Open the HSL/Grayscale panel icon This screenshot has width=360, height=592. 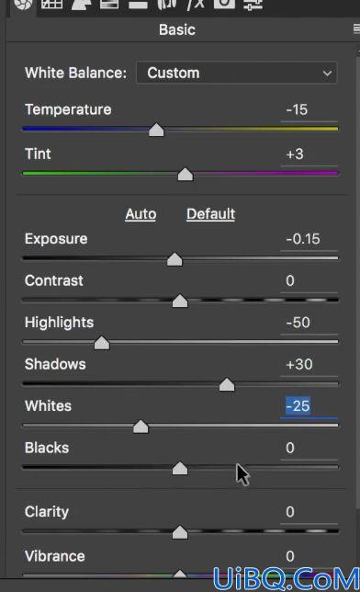pyautogui.click(x=109, y=4)
